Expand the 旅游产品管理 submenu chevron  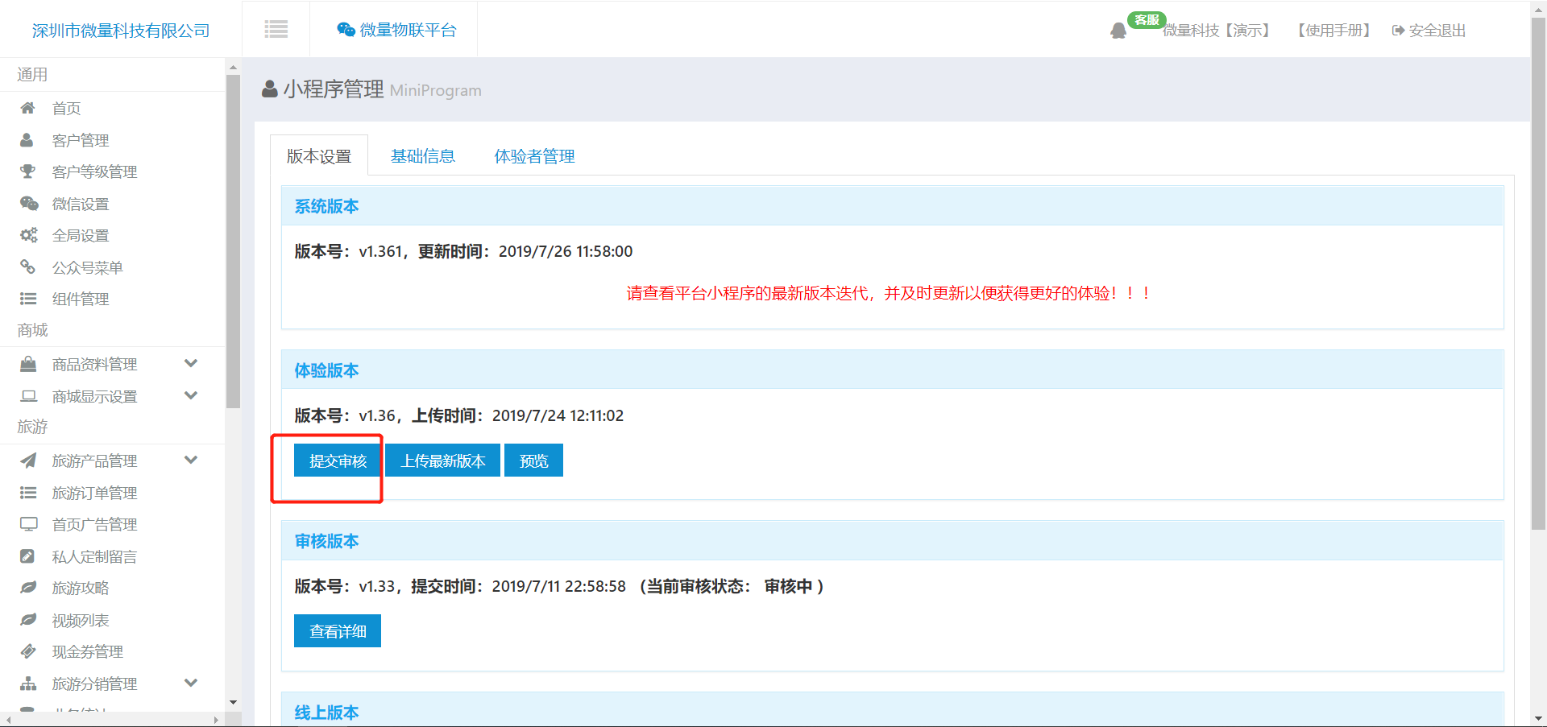191,460
